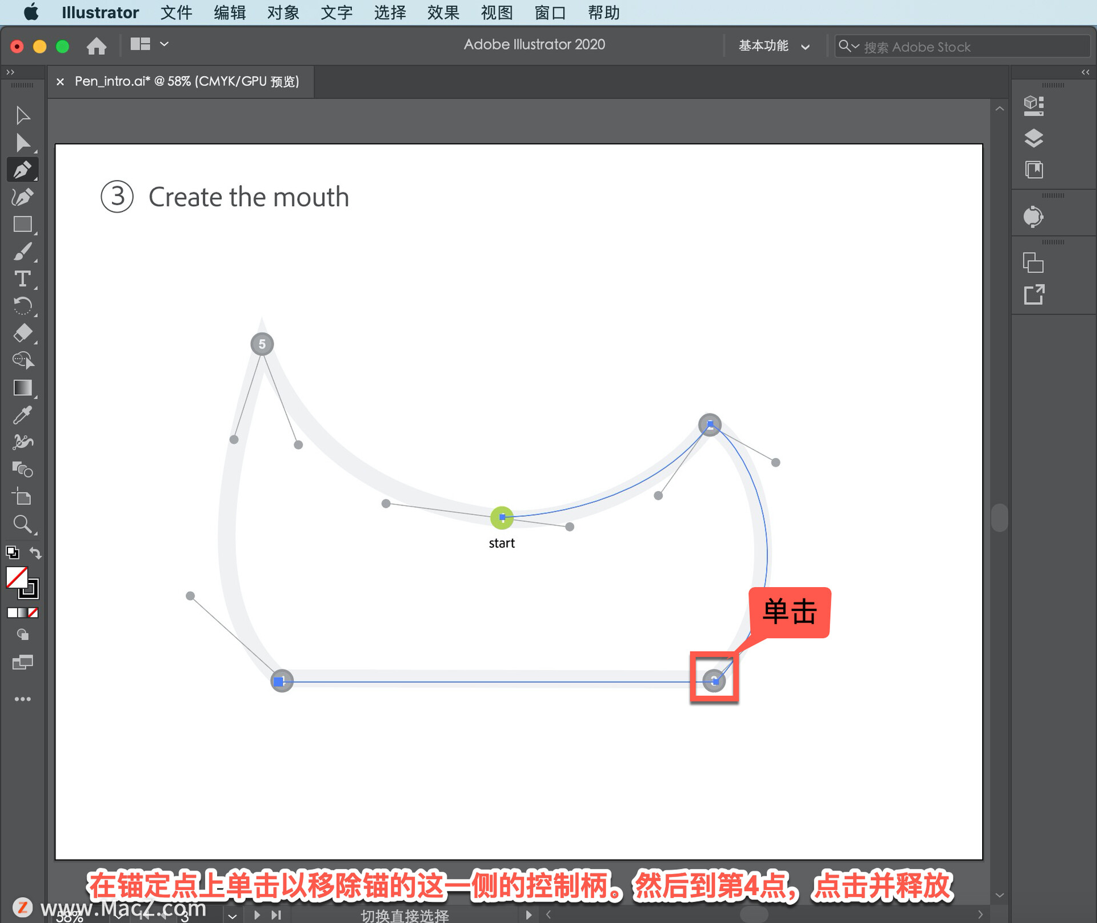The image size is (1097, 923).
Task: Click the Home button
Action: coord(97,46)
